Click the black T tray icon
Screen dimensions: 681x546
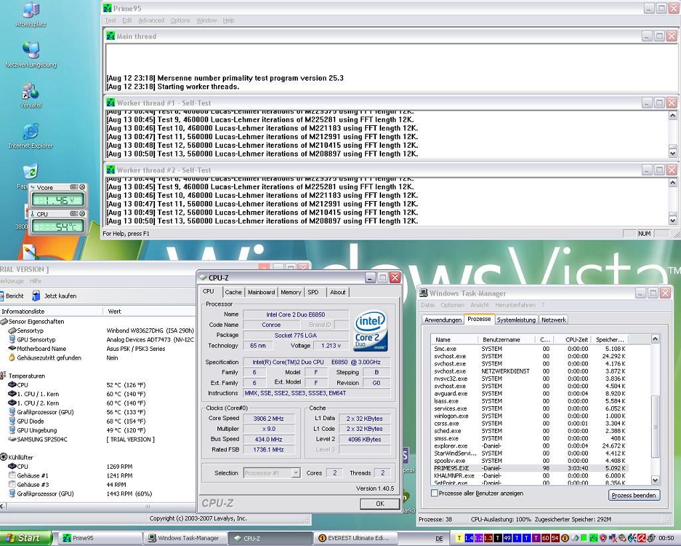pos(497,538)
